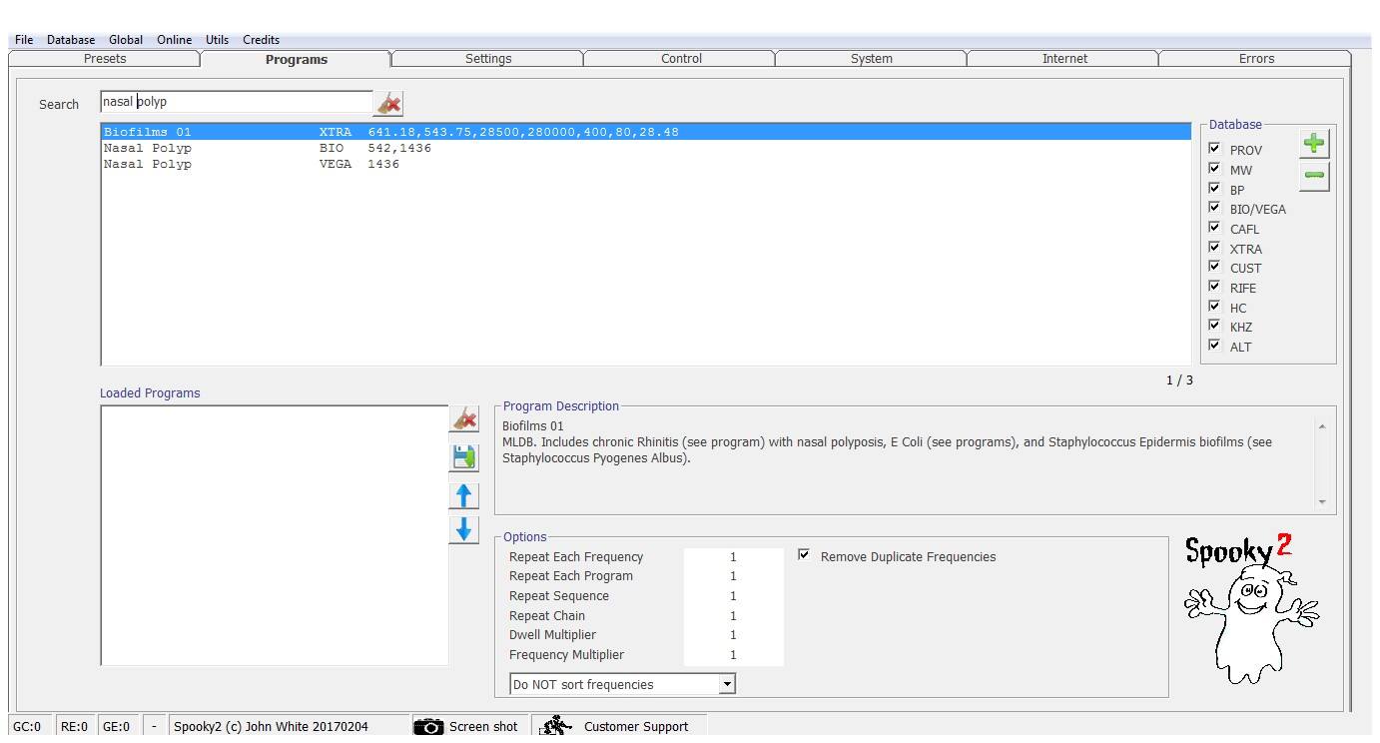Click the GE:0 status indicator

(x=117, y=726)
